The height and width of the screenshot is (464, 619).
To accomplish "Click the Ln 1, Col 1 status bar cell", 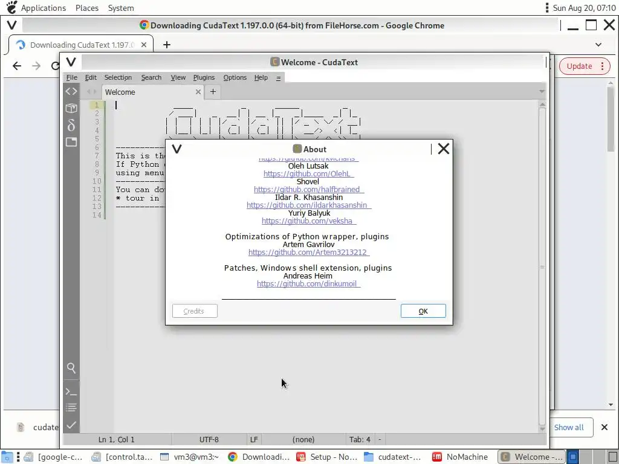I will [x=117, y=439].
